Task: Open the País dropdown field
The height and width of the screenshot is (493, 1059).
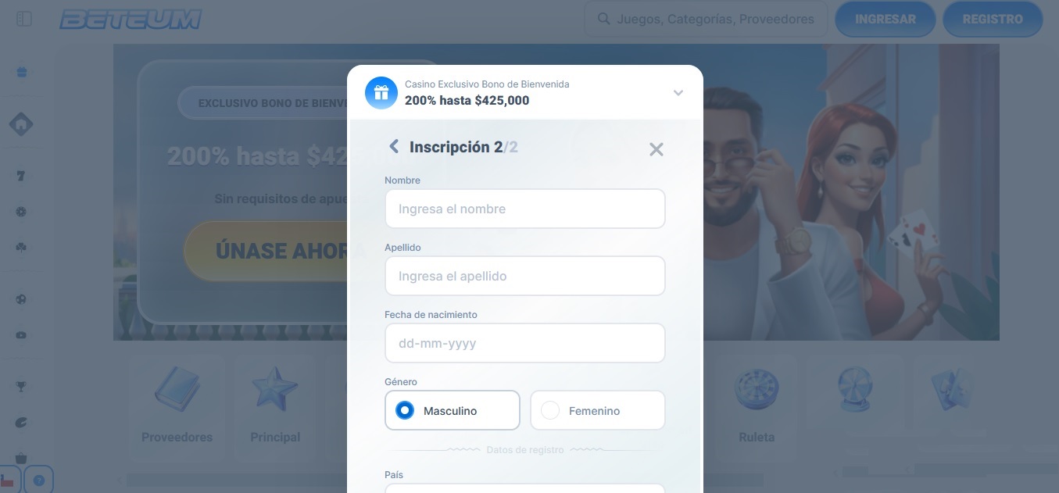Action: [x=524, y=489]
